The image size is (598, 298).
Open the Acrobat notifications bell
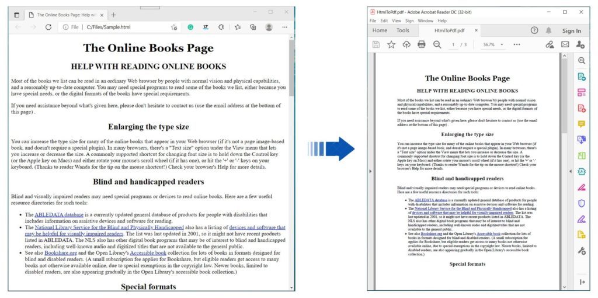pyautogui.click(x=548, y=30)
